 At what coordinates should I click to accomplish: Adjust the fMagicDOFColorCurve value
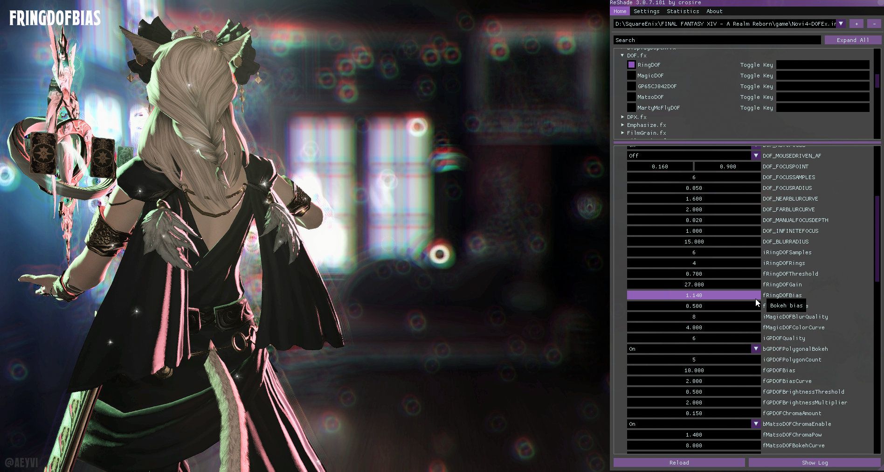click(694, 327)
